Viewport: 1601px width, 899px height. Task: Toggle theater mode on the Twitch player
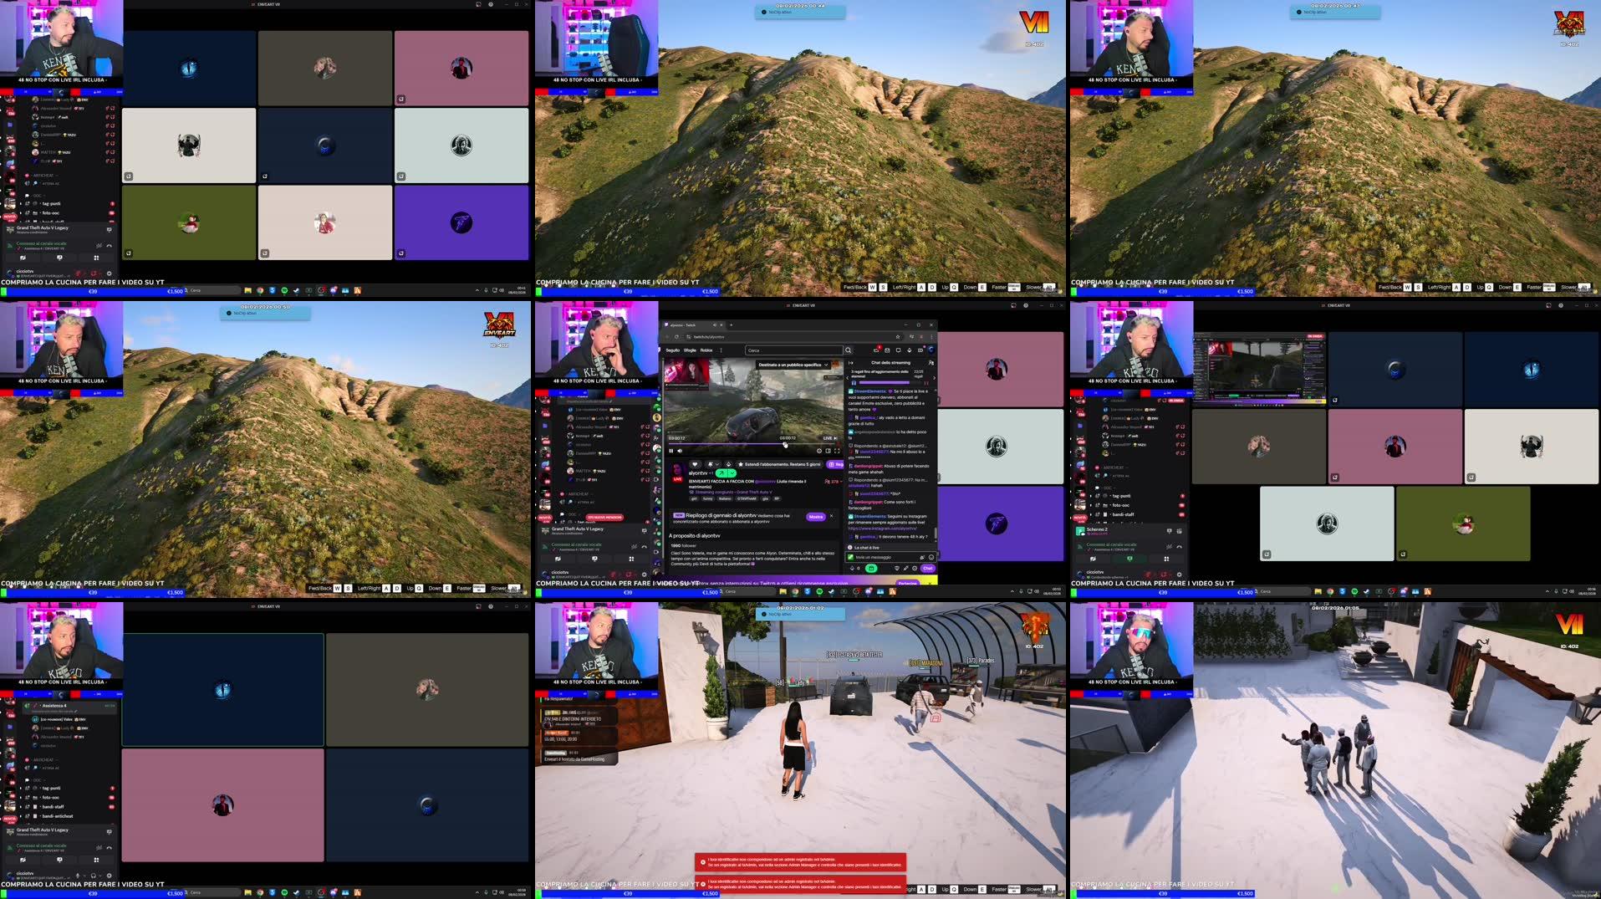(828, 451)
